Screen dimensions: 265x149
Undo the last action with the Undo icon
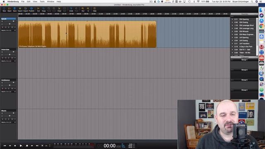(x=71, y=10)
